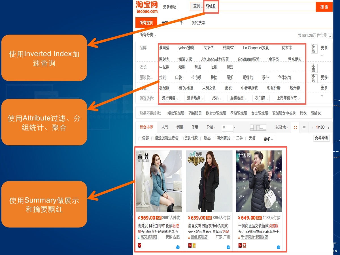Open the 发货地 location dropdown
Screen dimensions: 340x255
[x=282, y=127]
